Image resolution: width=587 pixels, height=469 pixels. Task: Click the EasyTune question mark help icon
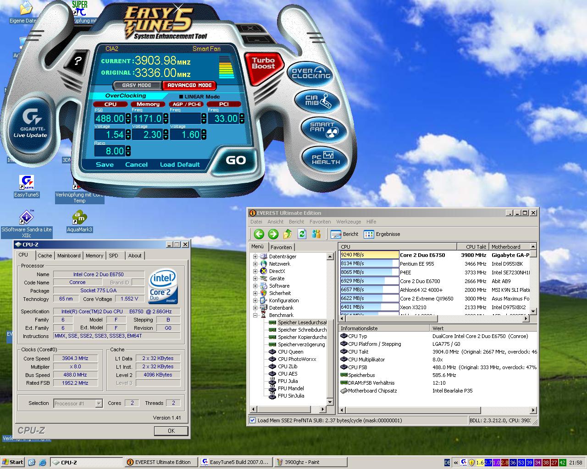(x=78, y=61)
